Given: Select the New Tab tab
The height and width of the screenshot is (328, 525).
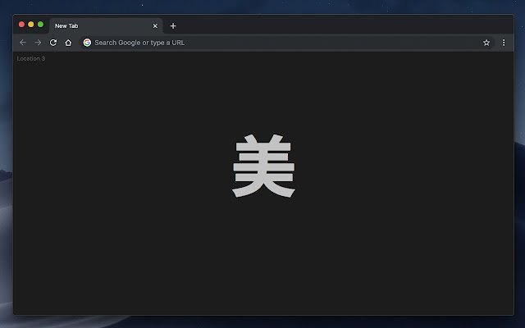Looking at the screenshot, I should pos(106,25).
